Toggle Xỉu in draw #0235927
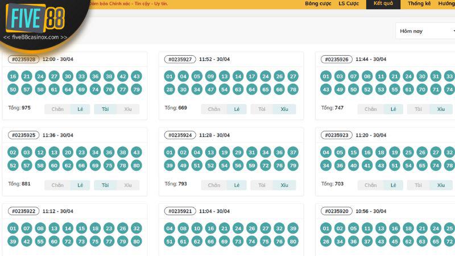 (x=284, y=109)
